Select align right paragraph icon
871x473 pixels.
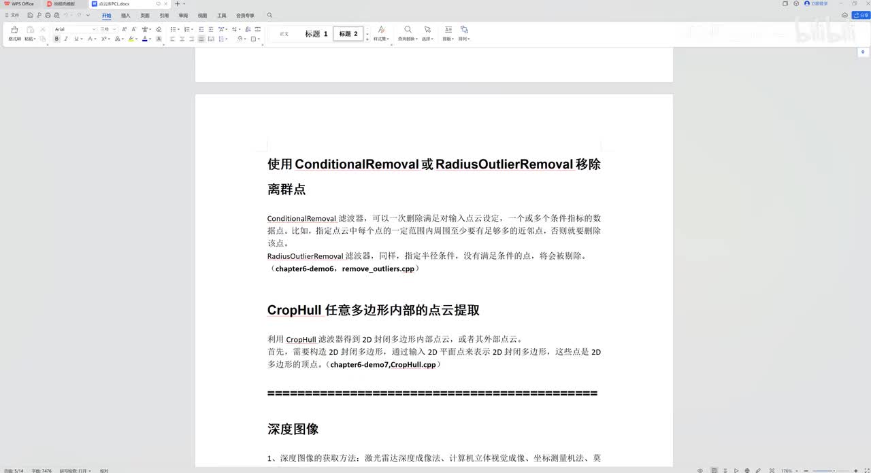click(x=191, y=39)
